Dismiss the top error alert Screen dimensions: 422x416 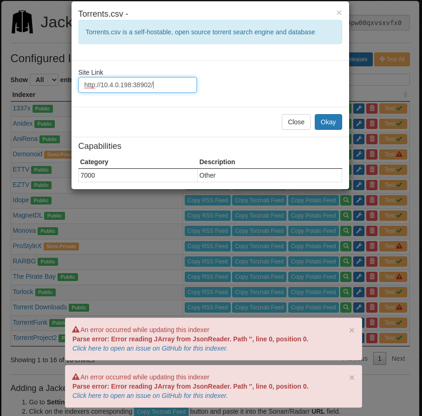pyautogui.click(x=351, y=330)
